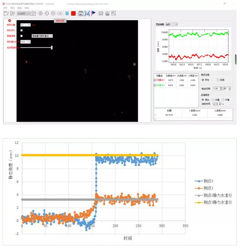The image size is (240, 248).
Task: Click the remove point minus-circle icon
Action: coord(53,13)
